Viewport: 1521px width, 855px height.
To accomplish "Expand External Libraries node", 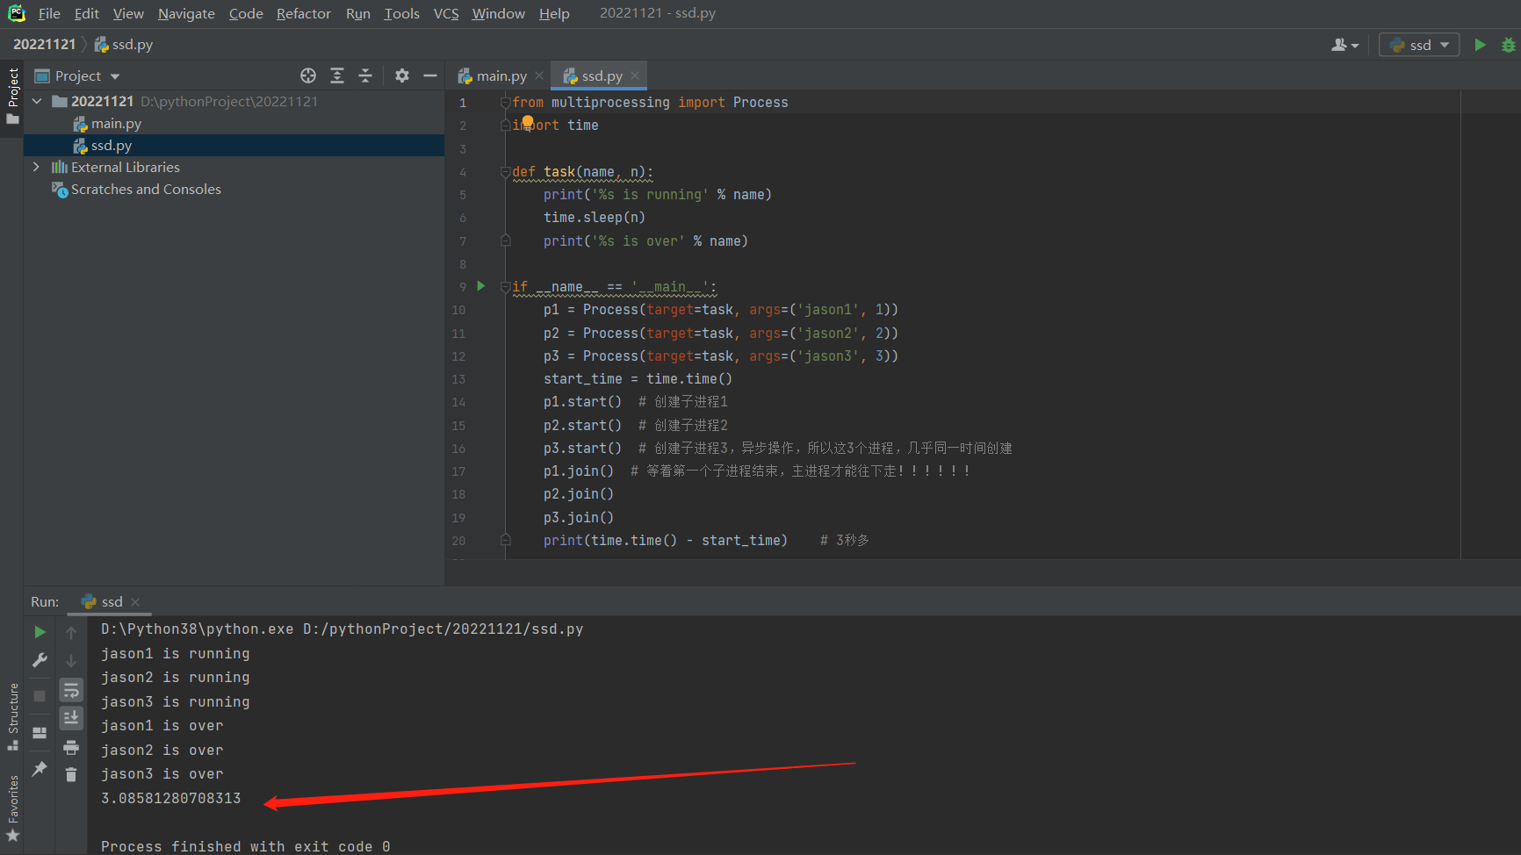I will click(36, 168).
